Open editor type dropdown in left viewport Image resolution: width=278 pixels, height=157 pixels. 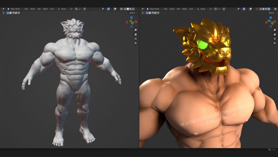click(4, 9)
